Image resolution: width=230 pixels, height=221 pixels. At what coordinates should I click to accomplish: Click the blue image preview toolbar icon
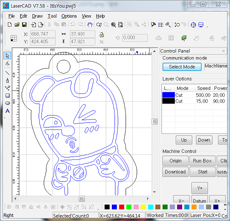[x=201, y=24]
